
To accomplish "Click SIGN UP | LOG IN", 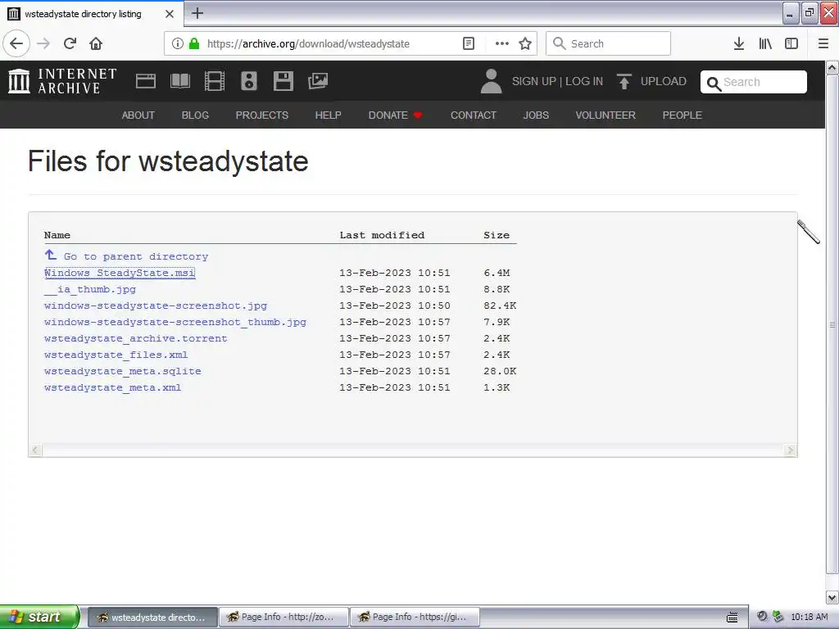I will click(x=557, y=81).
